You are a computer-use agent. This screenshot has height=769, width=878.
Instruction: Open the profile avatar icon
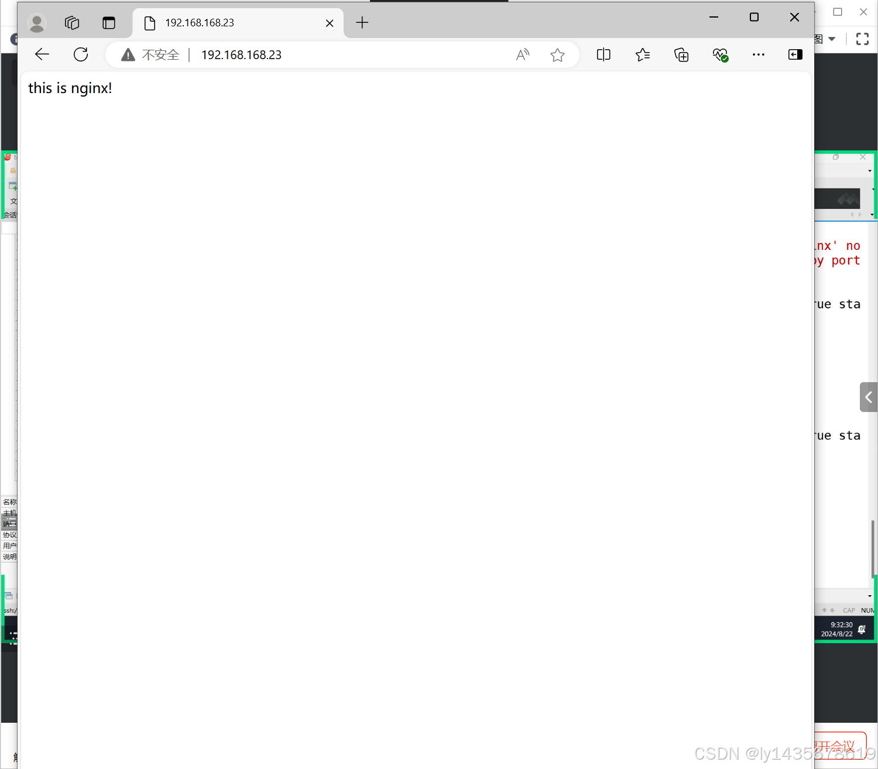click(x=37, y=23)
